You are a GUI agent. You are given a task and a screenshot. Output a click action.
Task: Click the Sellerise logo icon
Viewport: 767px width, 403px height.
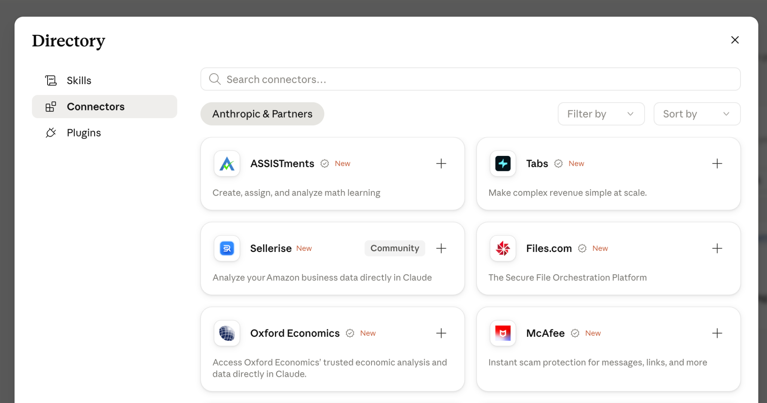(x=227, y=248)
